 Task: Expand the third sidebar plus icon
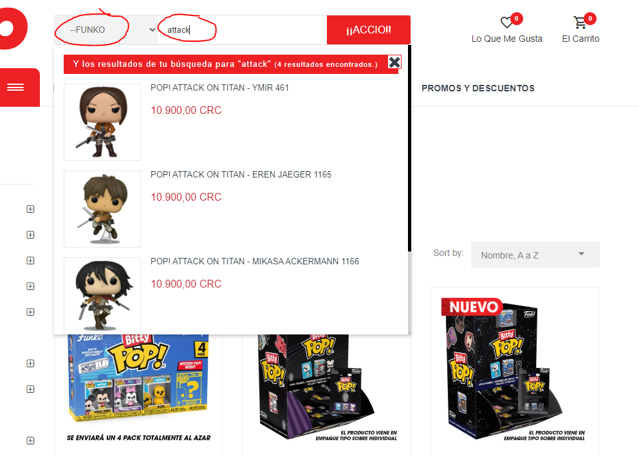tap(30, 260)
